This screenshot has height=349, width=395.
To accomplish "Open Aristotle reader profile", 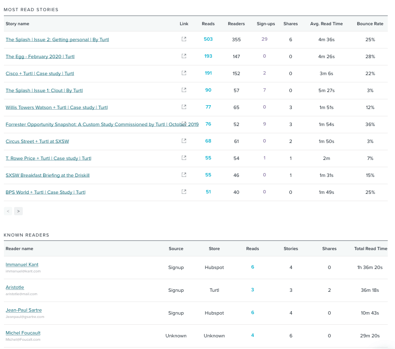I will point(15,287).
